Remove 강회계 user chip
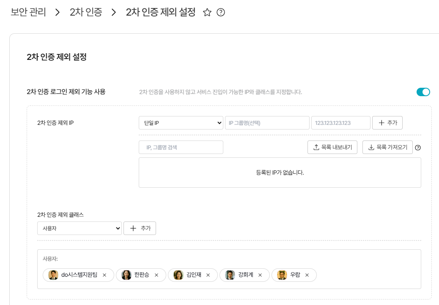The width and height of the screenshot is (439, 305). (260, 275)
